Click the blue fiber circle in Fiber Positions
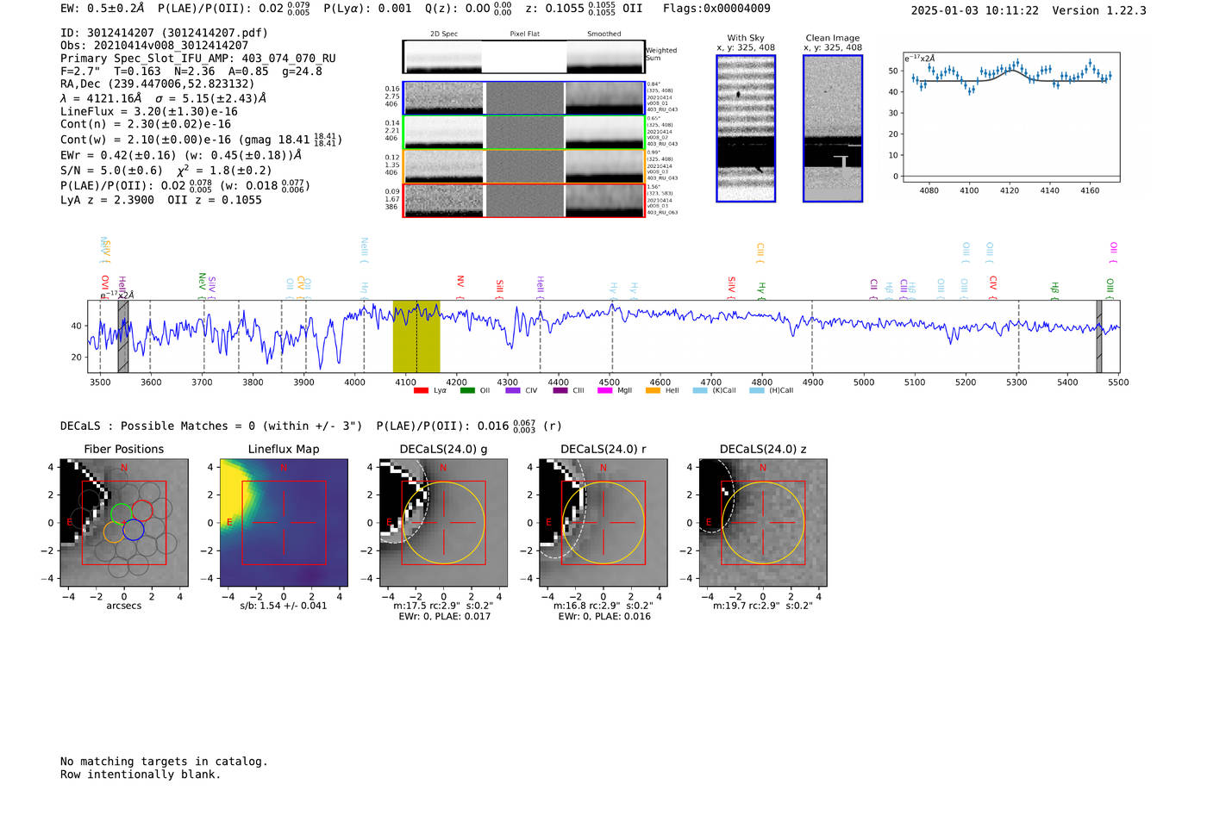This screenshot has width=1207, height=821. pyautogui.click(x=133, y=530)
